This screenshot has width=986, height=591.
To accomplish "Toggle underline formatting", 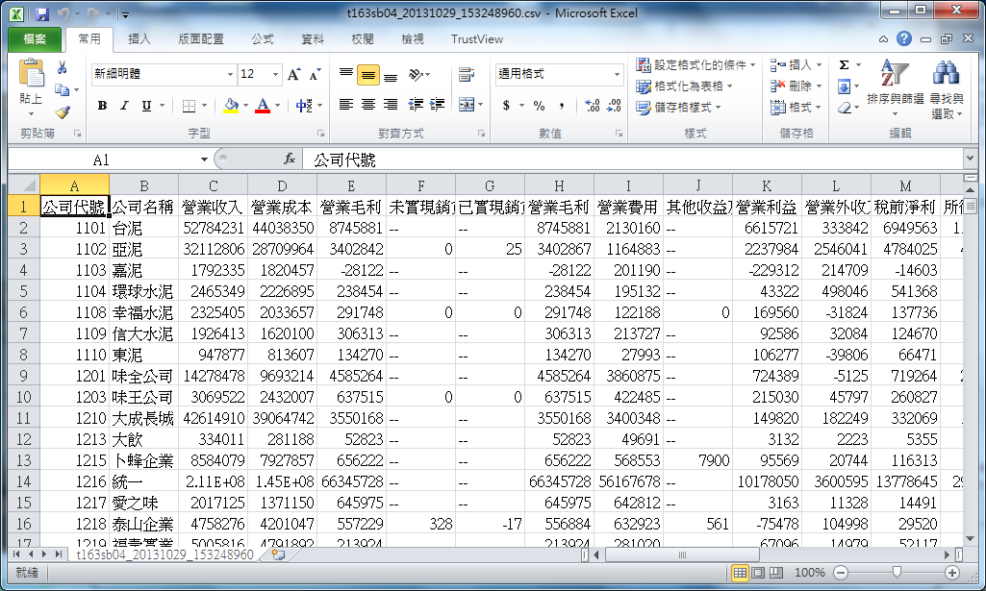I will click(x=146, y=105).
